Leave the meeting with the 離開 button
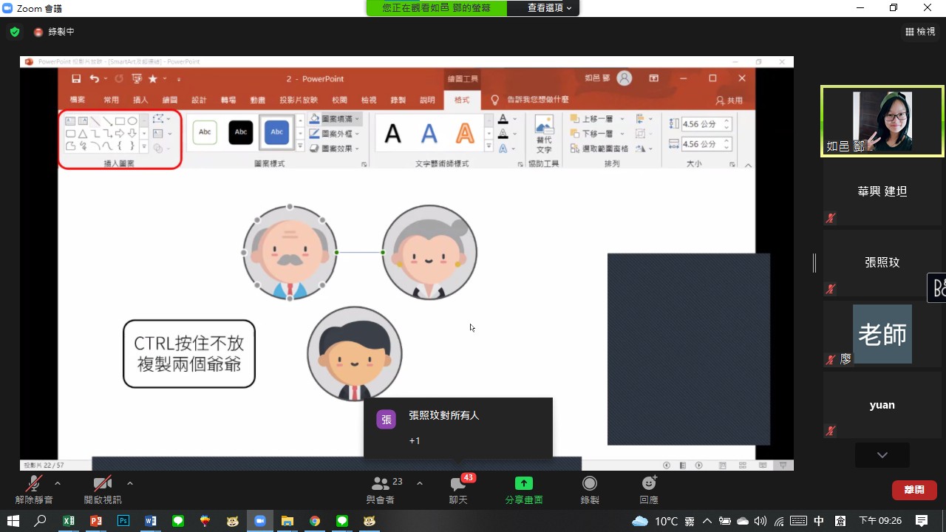The width and height of the screenshot is (946, 532). pyautogui.click(x=914, y=489)
